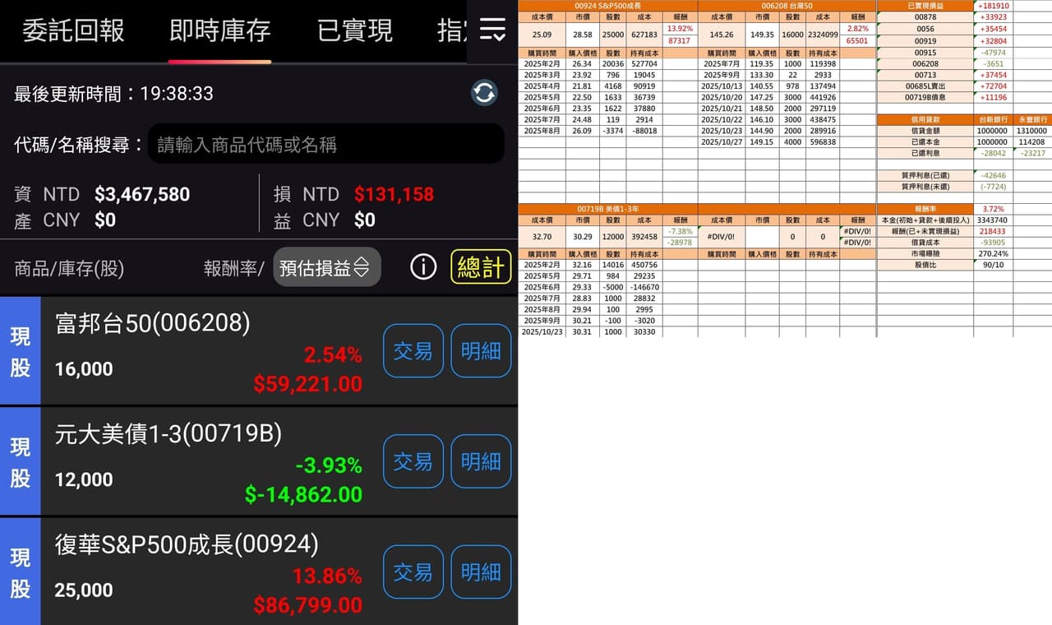1052x625 pixels.
Task: Click the +181910 realized total cell
Action: tap(994, 5)
